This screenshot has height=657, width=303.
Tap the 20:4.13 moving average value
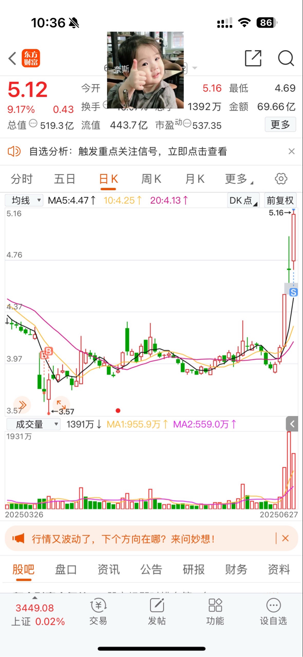169,200
